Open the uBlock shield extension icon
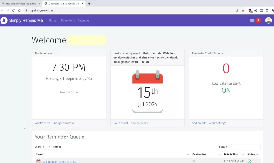The image size is (274, 163). coord(250,10)
